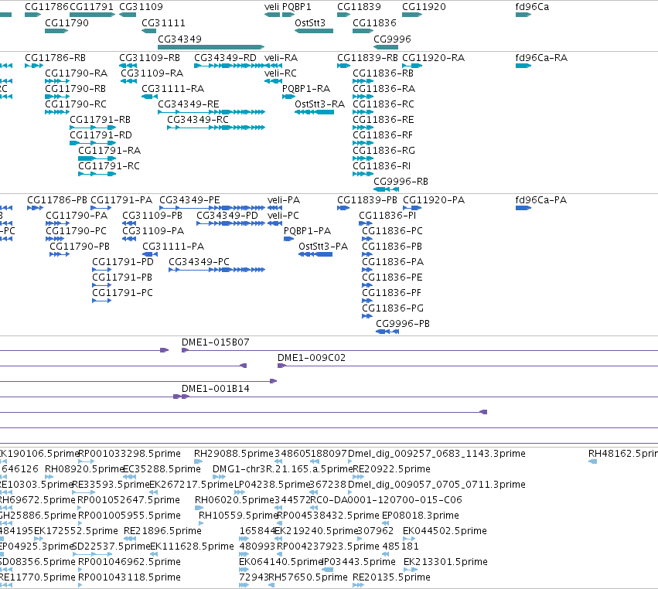Select the CG11839 gene label

(x=360, y=7)
